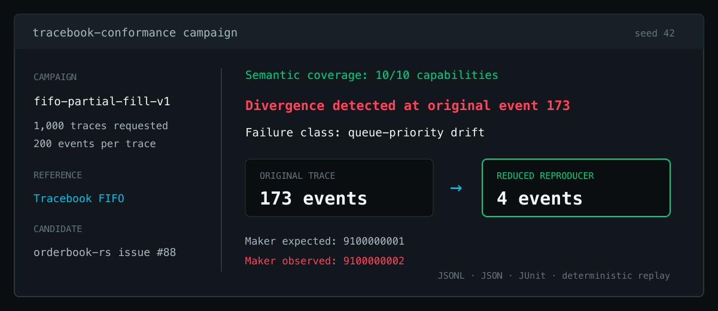
Task: Click the 200 events per trace line
Action: coord(95,144)
